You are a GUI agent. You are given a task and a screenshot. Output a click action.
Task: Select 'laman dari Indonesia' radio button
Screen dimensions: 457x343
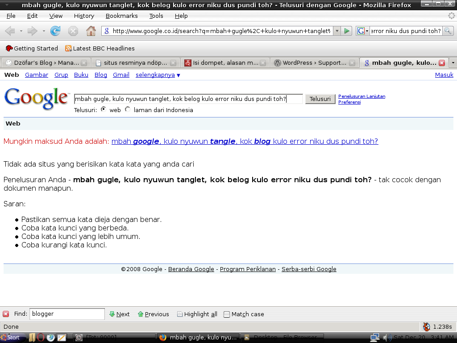(128, 109)
